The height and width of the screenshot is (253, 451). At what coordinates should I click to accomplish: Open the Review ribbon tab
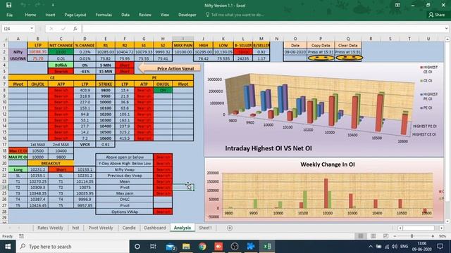(145, 15)
